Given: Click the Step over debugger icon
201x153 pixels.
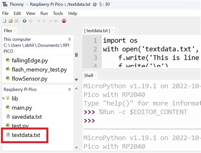Looking at the screenshot, I should 38,21.
